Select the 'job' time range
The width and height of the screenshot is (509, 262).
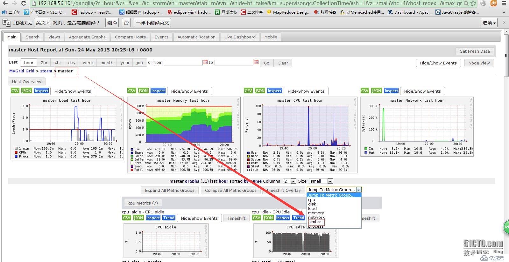pyautogui.click(x=140, y=63)
